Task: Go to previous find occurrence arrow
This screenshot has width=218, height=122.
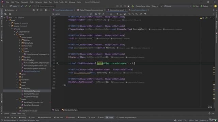Action: (x=117, y=14)
